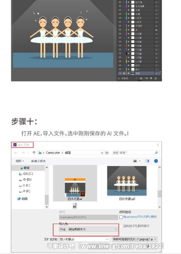Click the Delete Selection trash icon
This screenshot has width=181, height=254.
[x=156, y=78]
